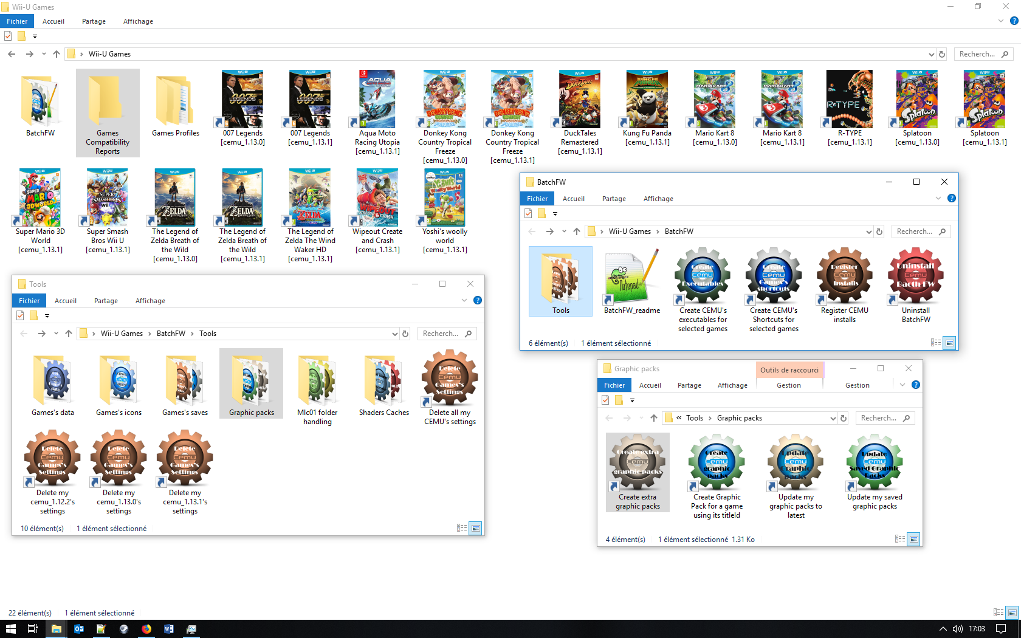Screen dimensions: 1021x638
Task: Switch BatchFW window to details view
Action: tap(936, 343)
